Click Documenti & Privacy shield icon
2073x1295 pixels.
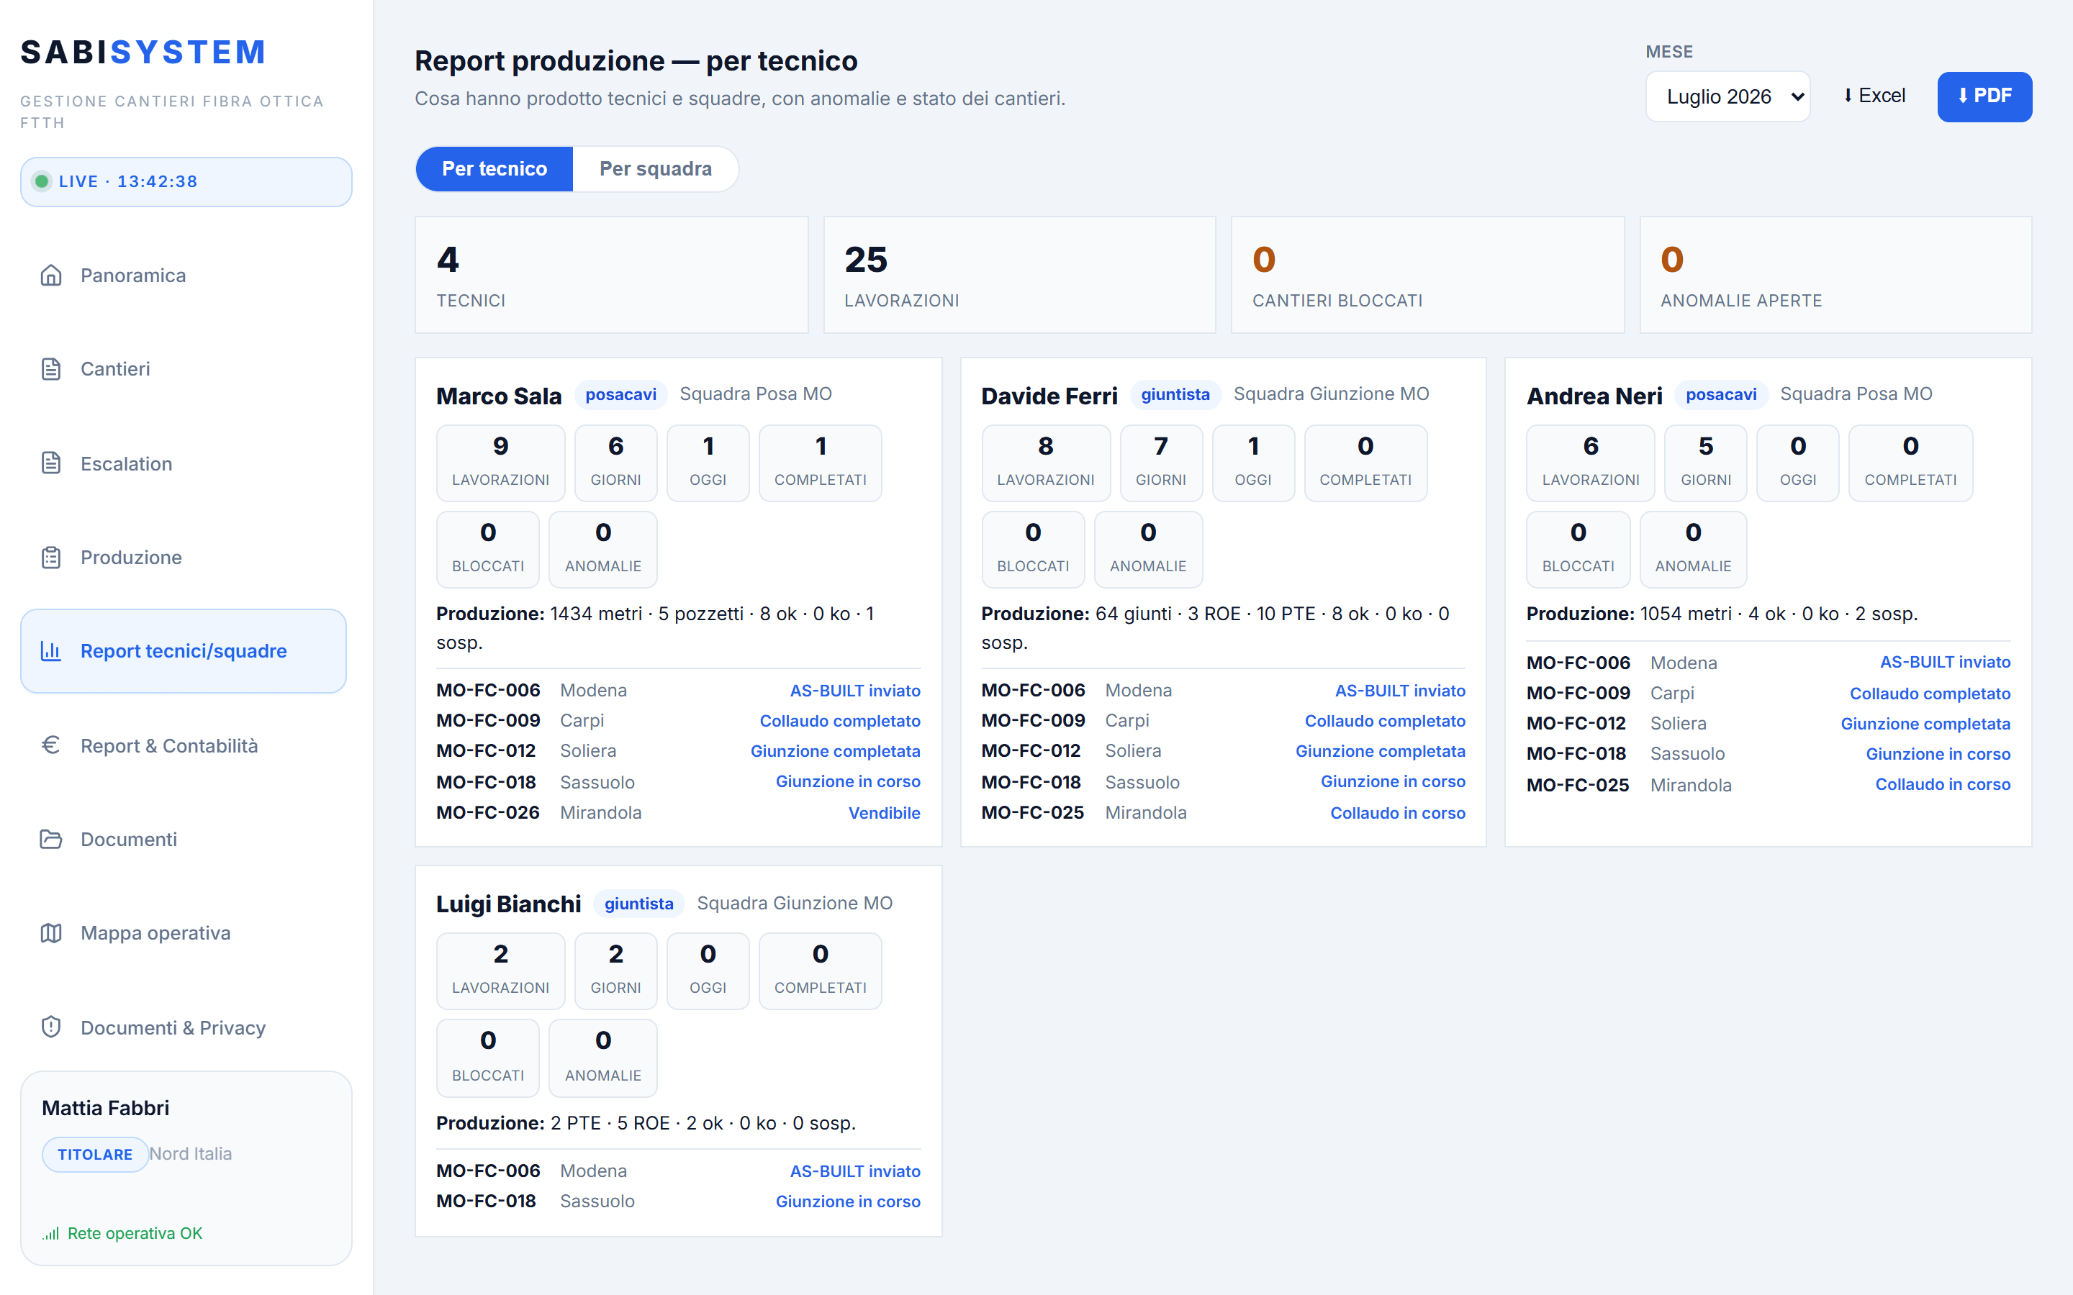coord(51,1027)
